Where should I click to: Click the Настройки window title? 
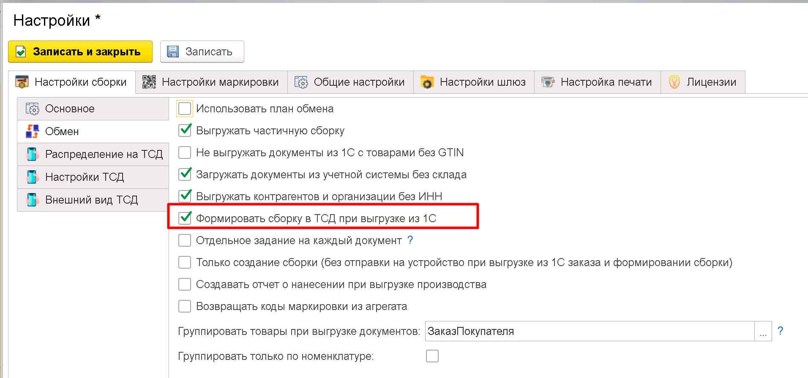point(57,20)
